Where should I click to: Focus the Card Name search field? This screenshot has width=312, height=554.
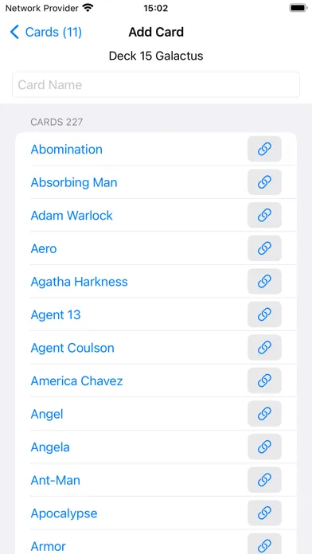(156, 85)
